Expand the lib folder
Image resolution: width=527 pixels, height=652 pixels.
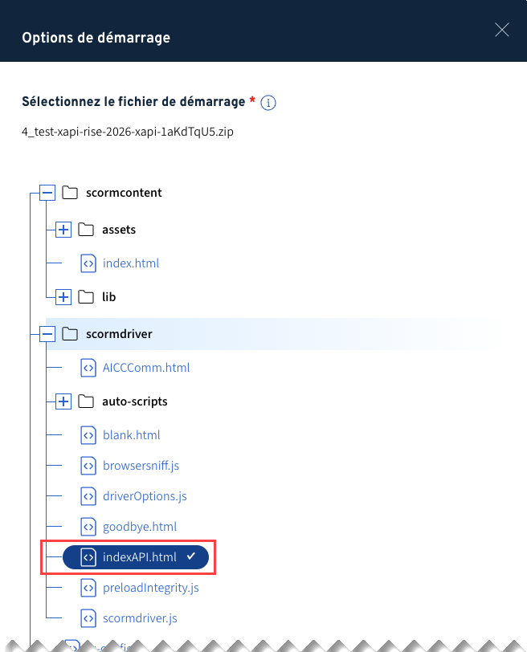tap(63, 297)
